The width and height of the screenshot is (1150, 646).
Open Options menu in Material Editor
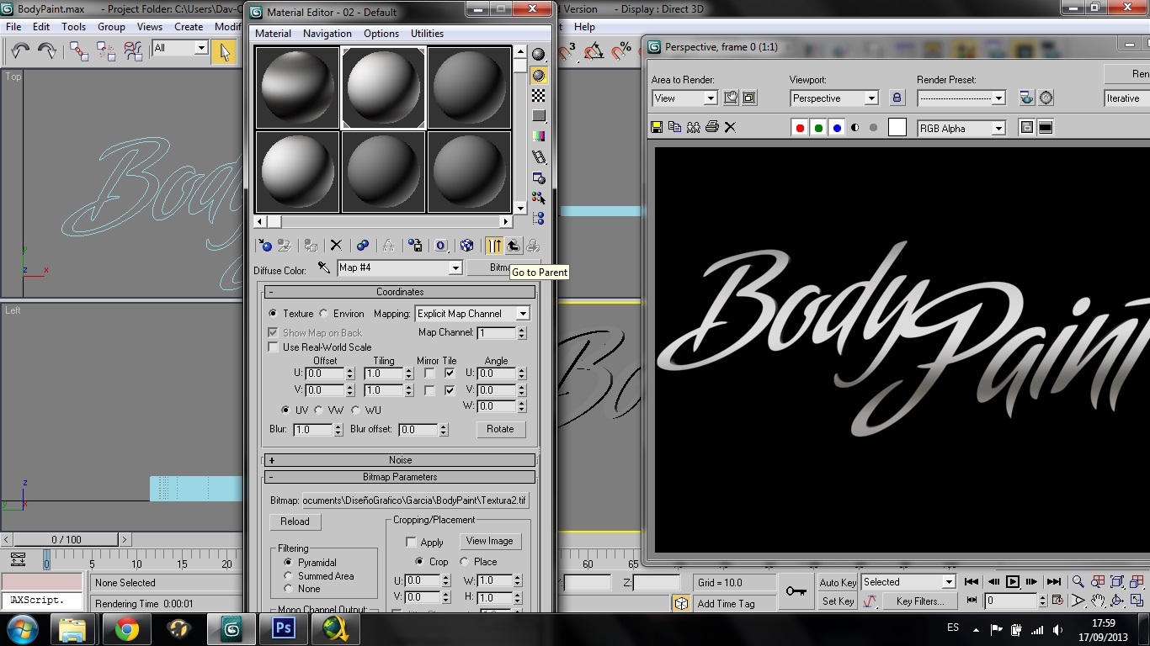381,34
